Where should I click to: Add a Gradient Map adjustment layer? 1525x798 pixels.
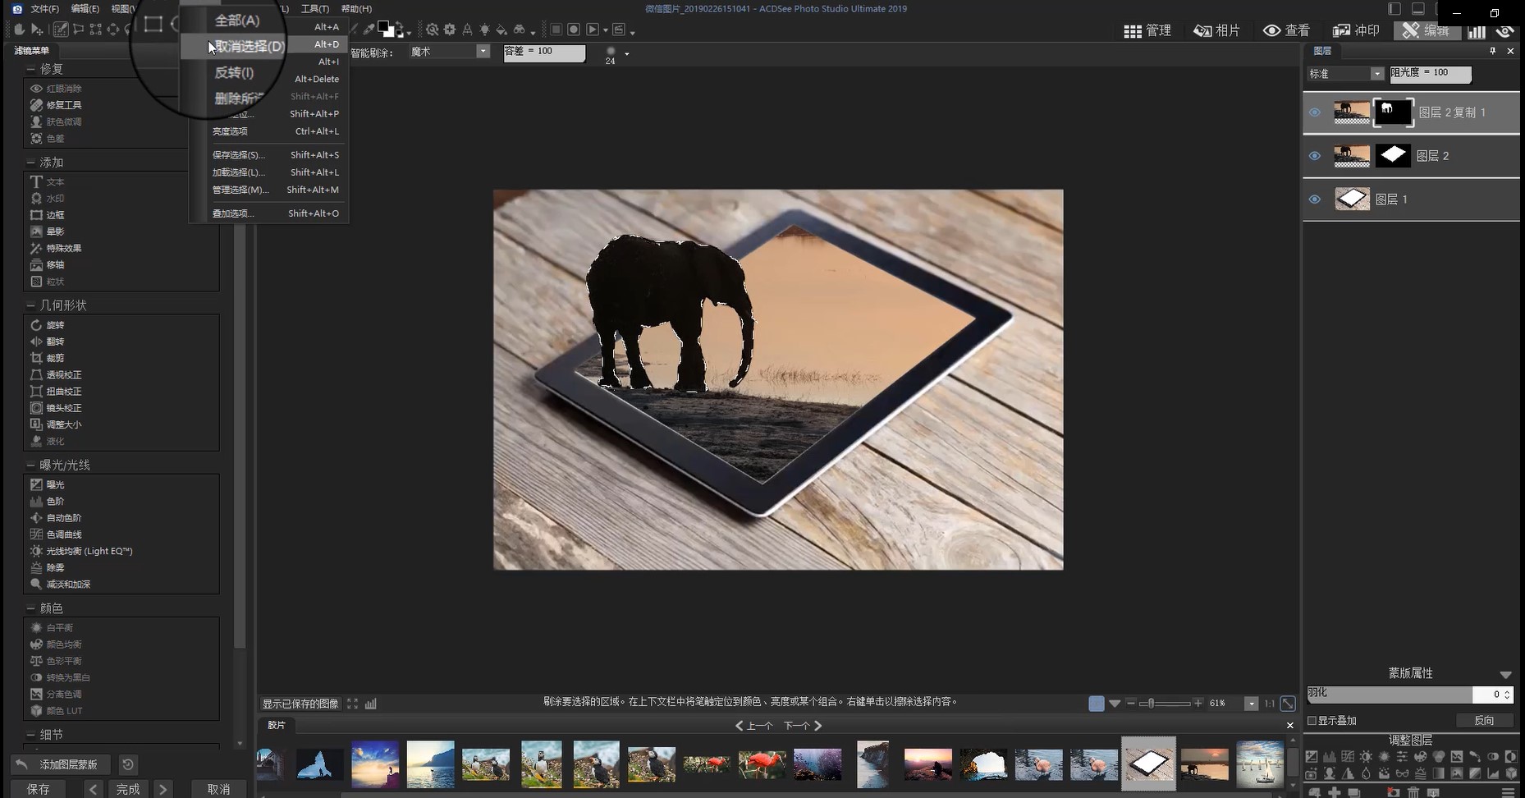click(1439, 773)
